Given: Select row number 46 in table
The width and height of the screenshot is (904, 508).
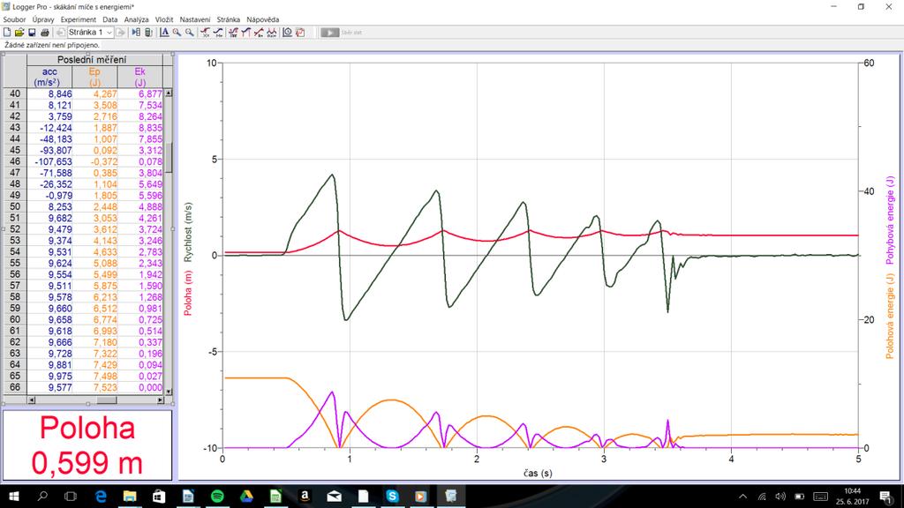Looking at the screenshot, I should 15,162.
